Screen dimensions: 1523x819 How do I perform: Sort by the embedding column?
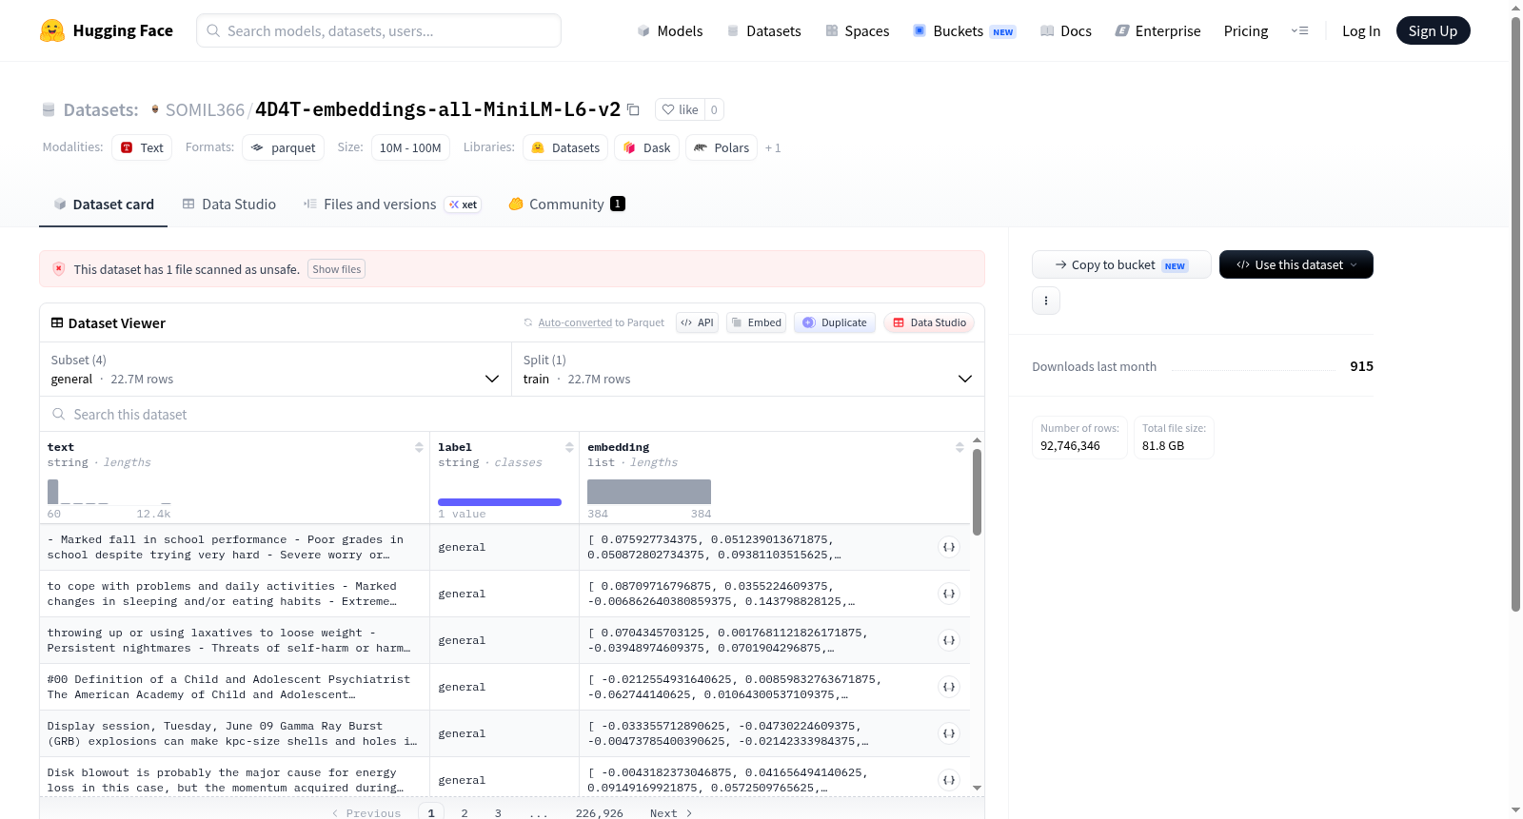[959, 447]
